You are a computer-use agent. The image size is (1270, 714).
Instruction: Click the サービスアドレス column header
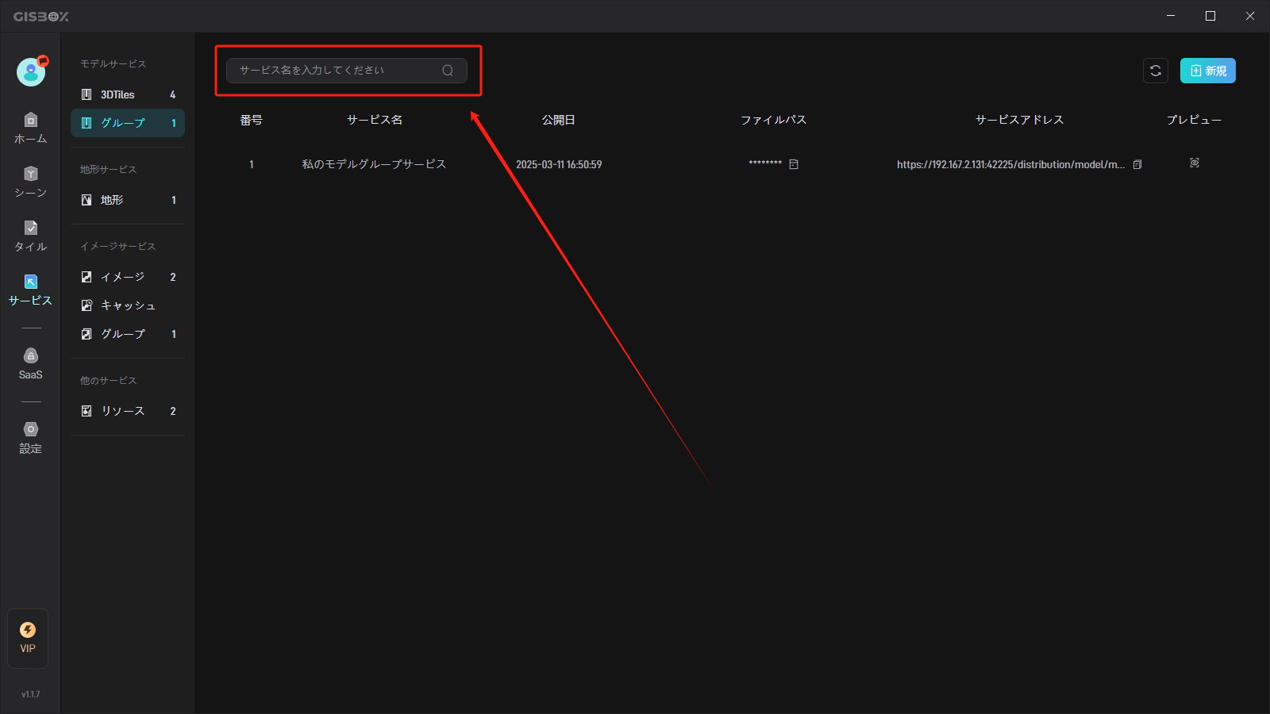[1020, 120]
